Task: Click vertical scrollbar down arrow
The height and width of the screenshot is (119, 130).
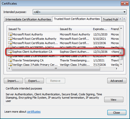Action: coord(121,64)
